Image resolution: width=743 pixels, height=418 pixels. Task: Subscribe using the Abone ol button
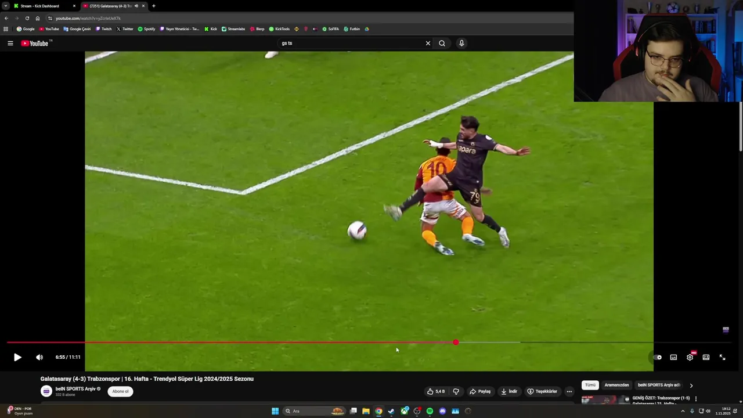click(x=121, y=391)
